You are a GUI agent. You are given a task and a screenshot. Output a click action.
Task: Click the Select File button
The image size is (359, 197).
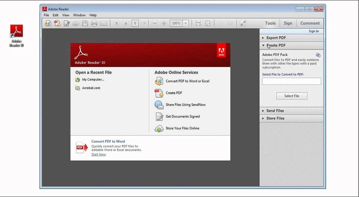(x=291, y=96)
